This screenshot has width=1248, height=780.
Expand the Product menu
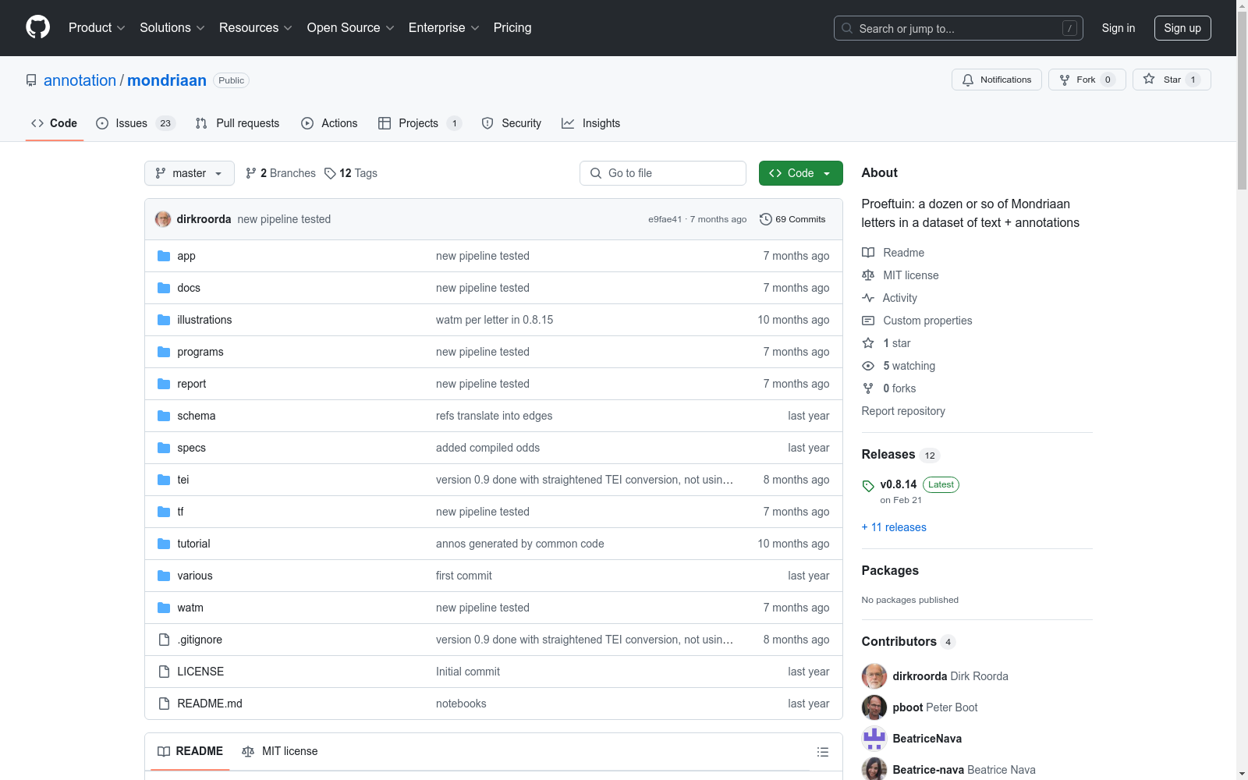[x=97, y=27]
